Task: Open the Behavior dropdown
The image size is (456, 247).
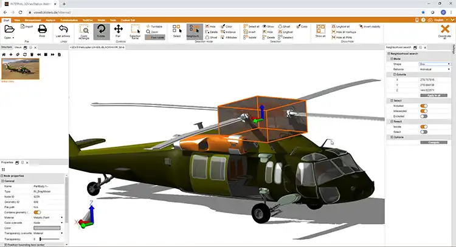Action: pos(434,69)
